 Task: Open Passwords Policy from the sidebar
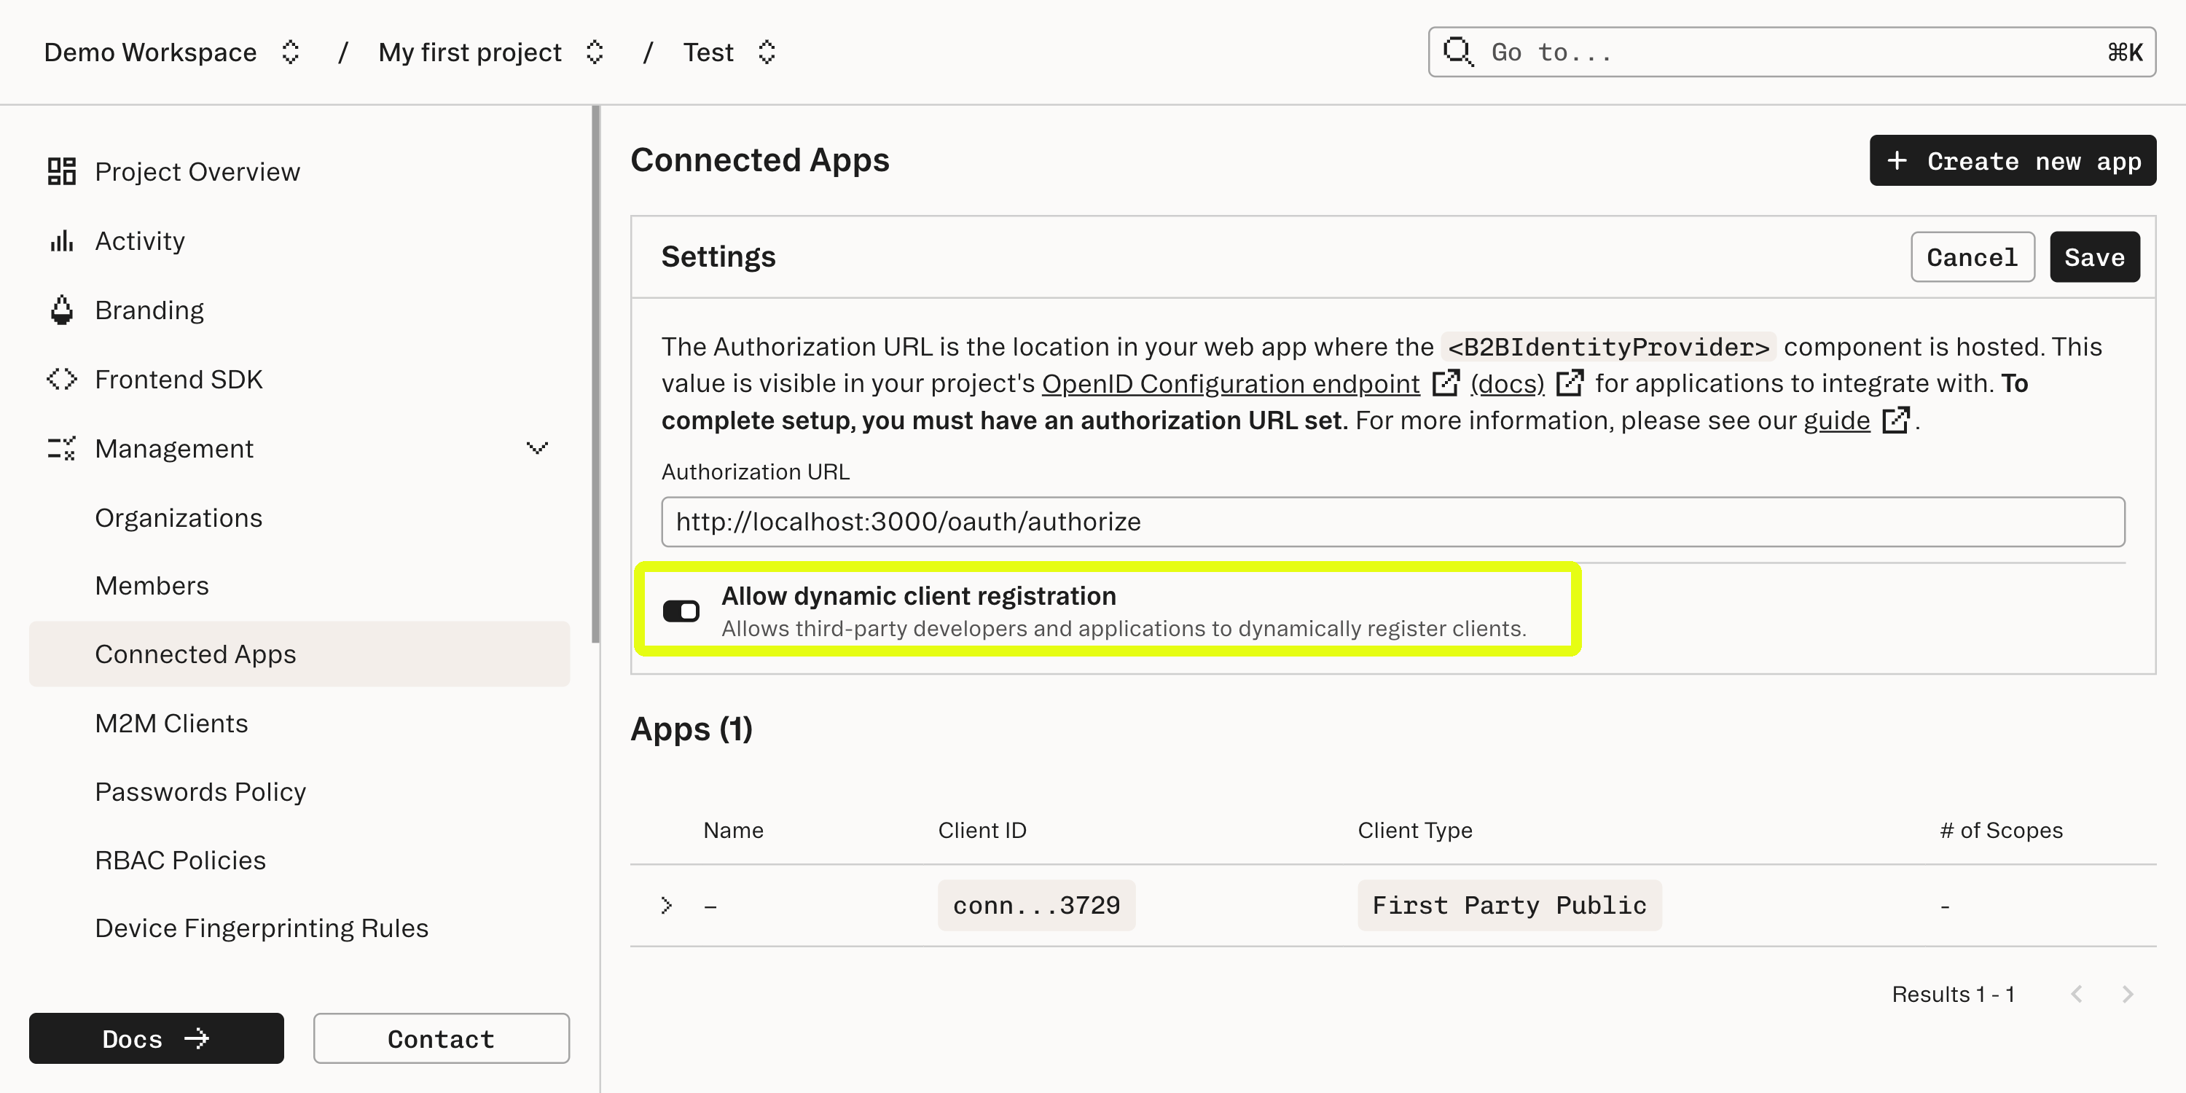tap(200, 791)
